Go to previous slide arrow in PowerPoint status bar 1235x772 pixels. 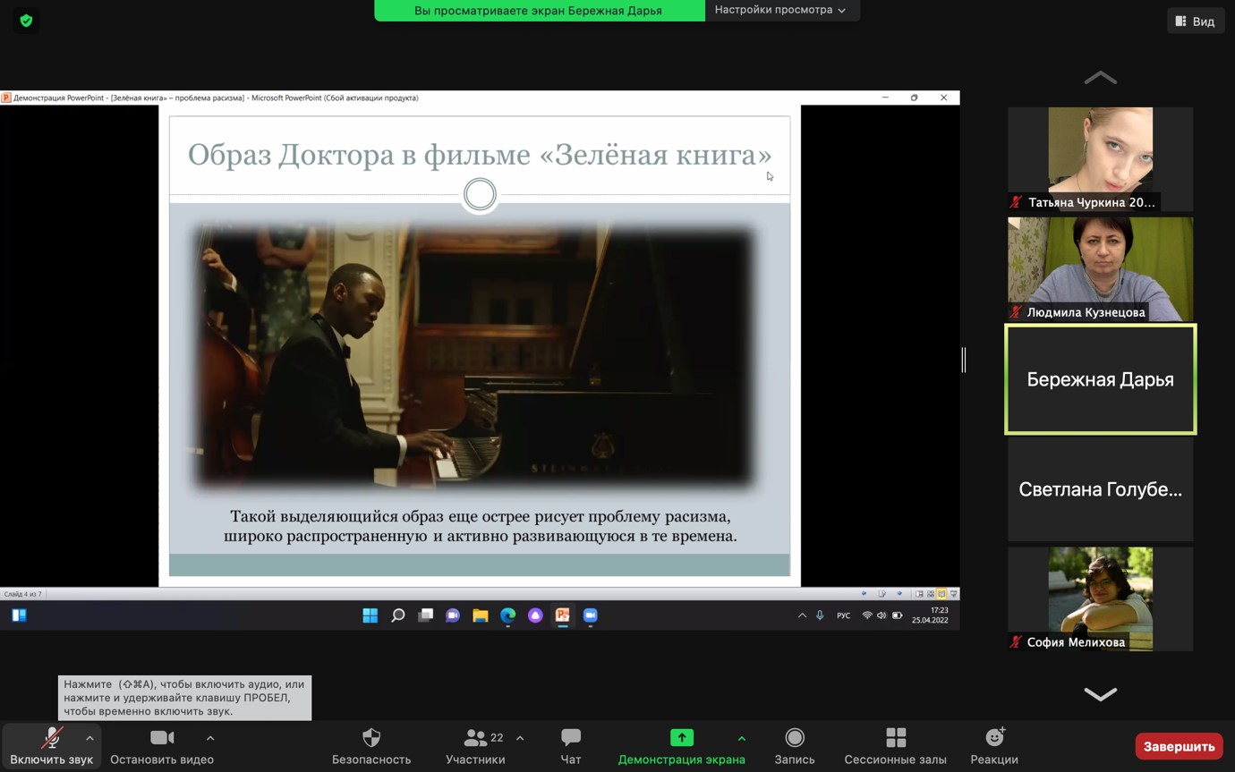864,594
